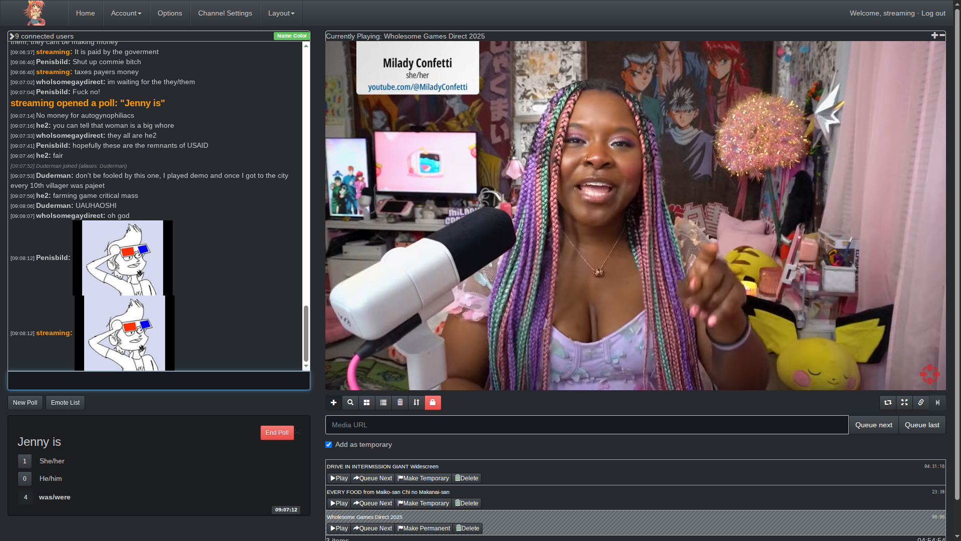The width and height of the screenshot is (961, 541).
Task: Open the Emote List
Action: coord(65,403)
